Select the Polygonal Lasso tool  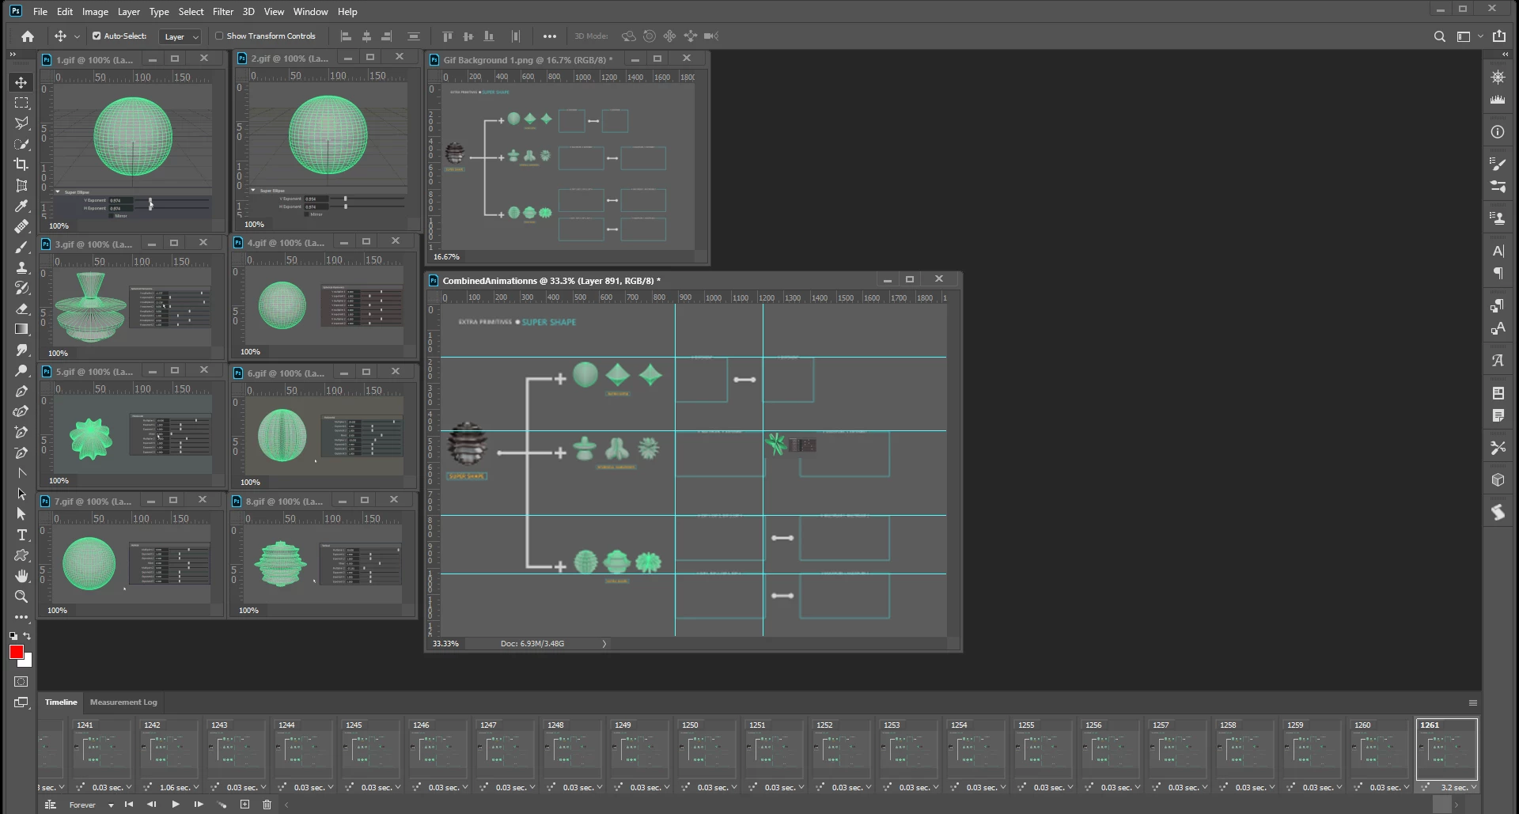pos(21,123)
